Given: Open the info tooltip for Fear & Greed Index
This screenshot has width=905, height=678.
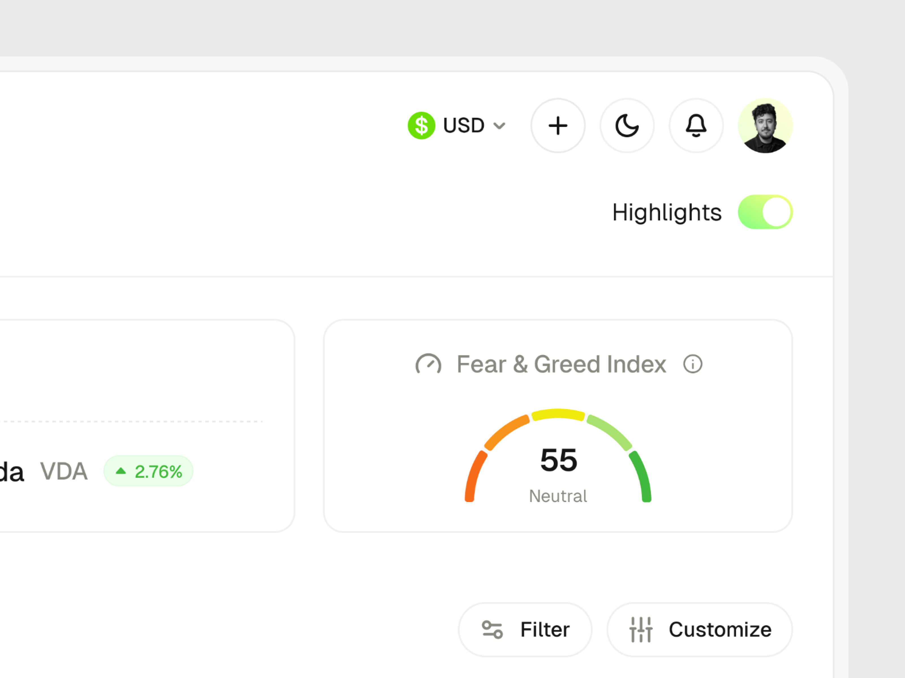Looking at the screenshot, I should (x=693, y=364).
